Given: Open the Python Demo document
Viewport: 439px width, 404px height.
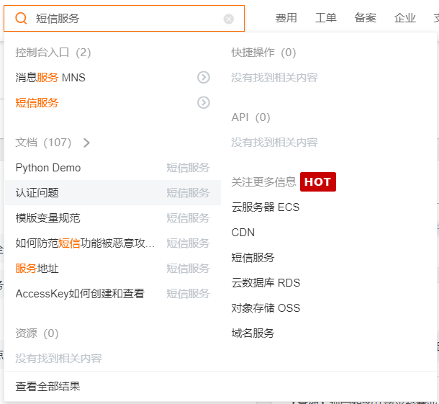Looking at the screenshot, I should [48, 168].
